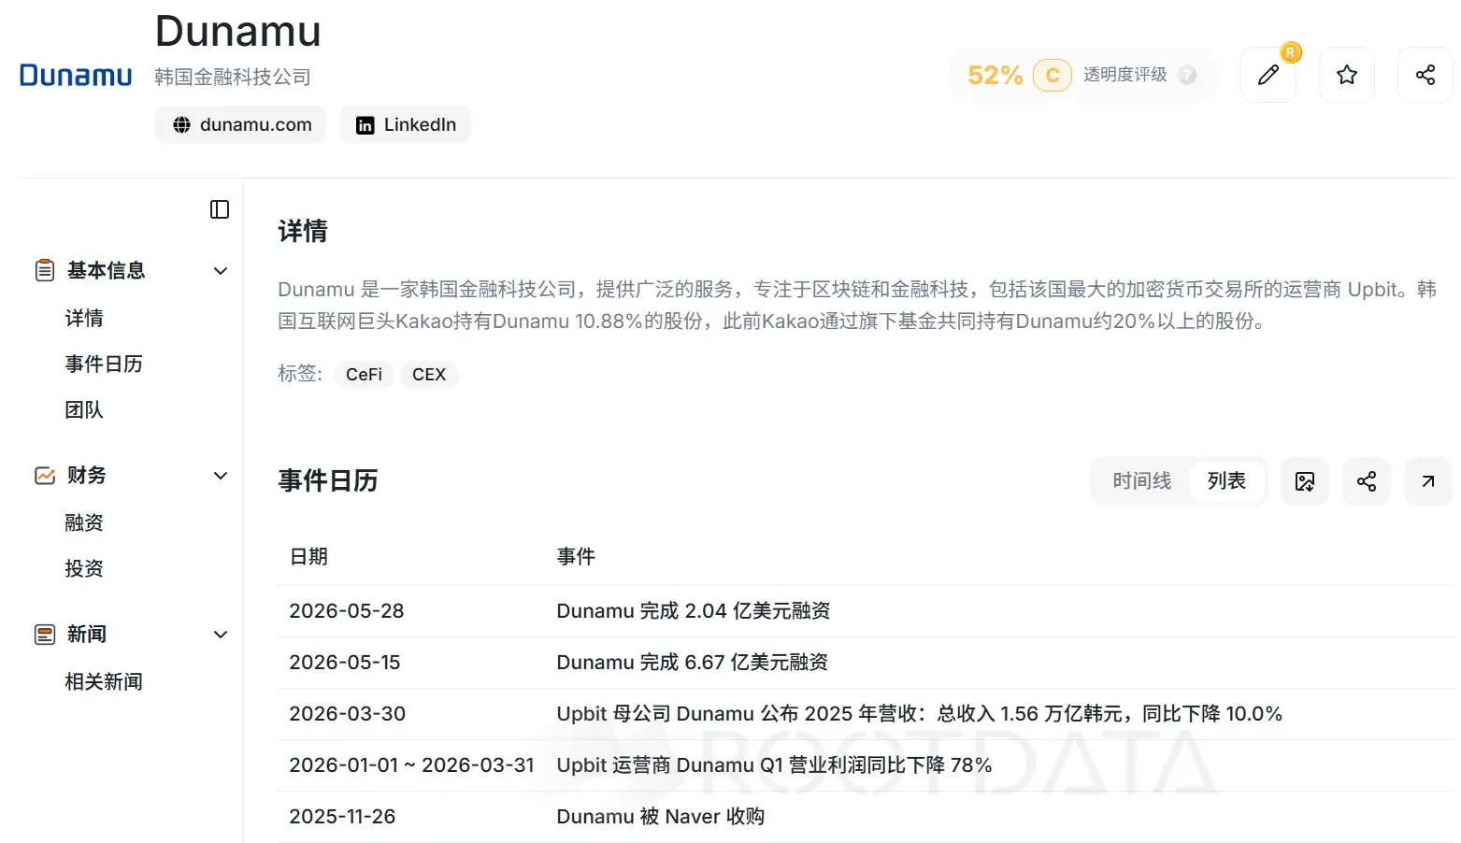Switch to 时间线 view
The width and height of the screenshot is (1461, 843).
pyautogui.click(x=1141, y=481)
